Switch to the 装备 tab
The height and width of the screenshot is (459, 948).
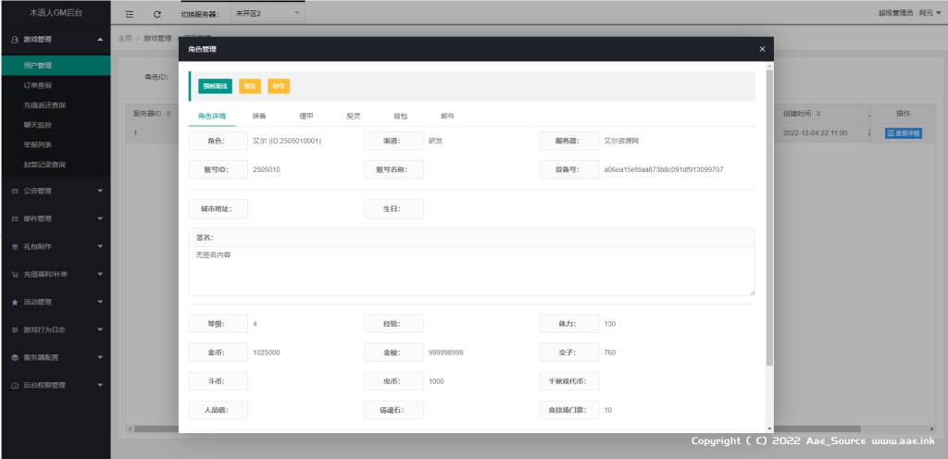[x=259, y=116]
